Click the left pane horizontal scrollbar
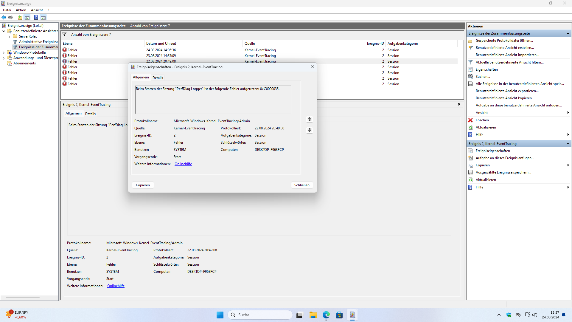 [23, 298]
